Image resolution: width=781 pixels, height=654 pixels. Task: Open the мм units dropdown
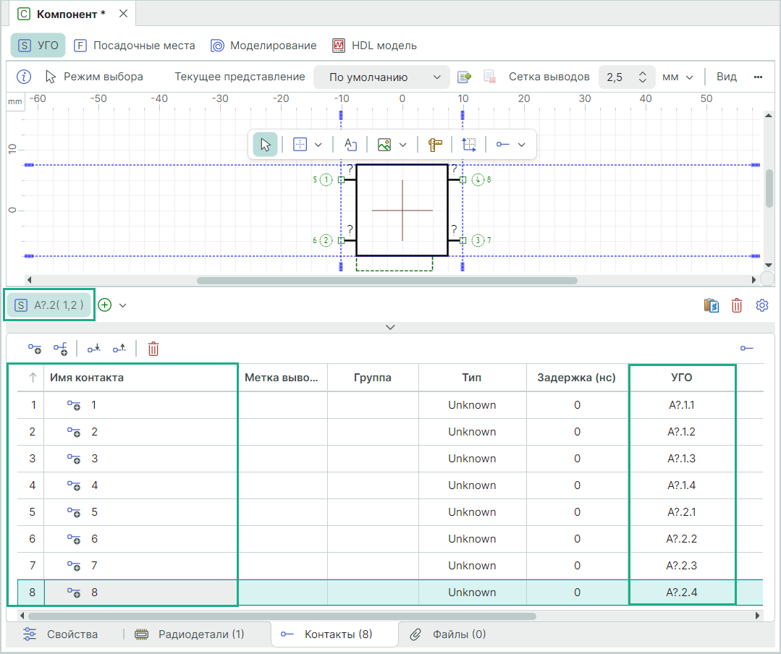(677, 77)
